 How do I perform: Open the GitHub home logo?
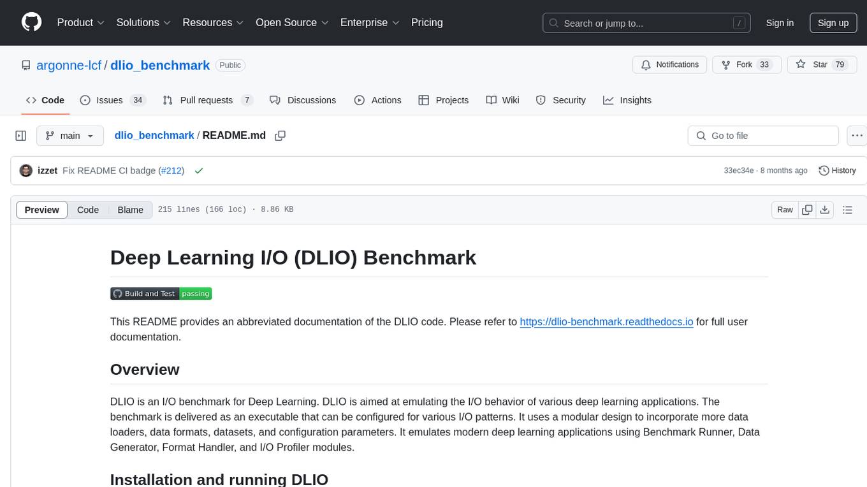32,22
